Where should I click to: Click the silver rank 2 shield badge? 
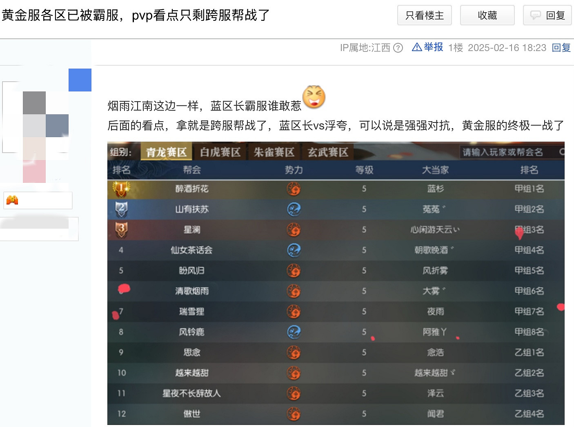click(121, 209)
